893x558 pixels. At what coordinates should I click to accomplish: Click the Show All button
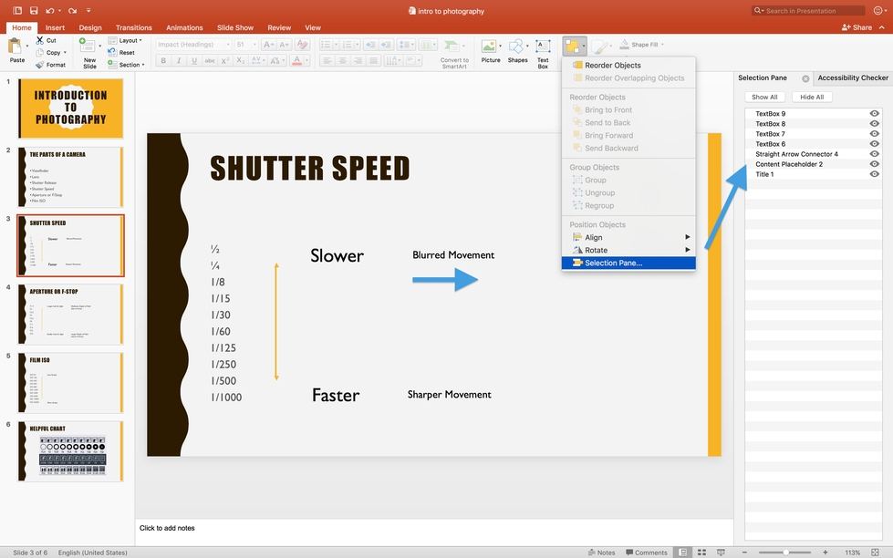764,97
